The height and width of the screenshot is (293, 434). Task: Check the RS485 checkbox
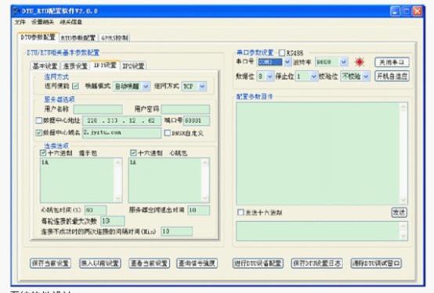click(x=282, y=52)
